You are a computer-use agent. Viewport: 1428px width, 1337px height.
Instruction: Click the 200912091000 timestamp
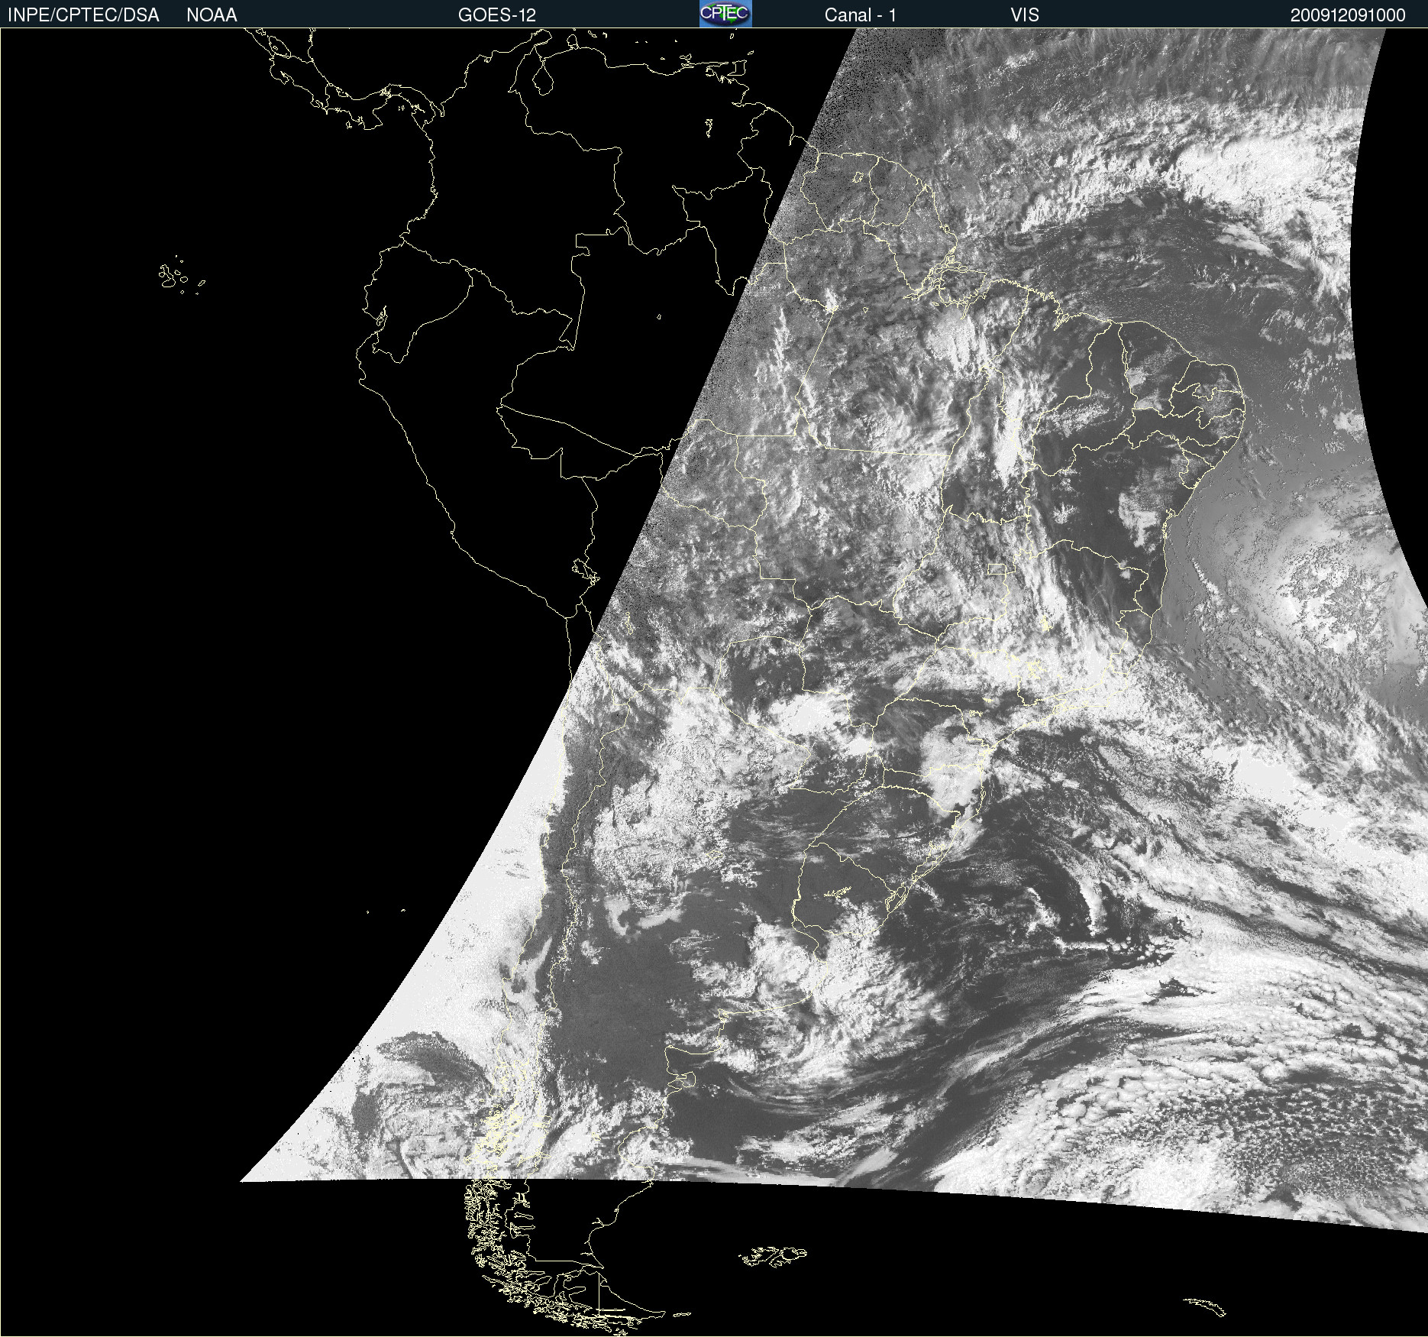click(1348, 15)
